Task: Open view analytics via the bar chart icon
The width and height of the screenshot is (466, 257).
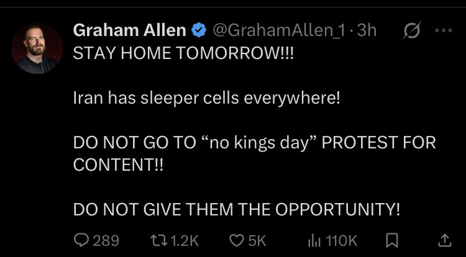Action: tap(314, 241)
